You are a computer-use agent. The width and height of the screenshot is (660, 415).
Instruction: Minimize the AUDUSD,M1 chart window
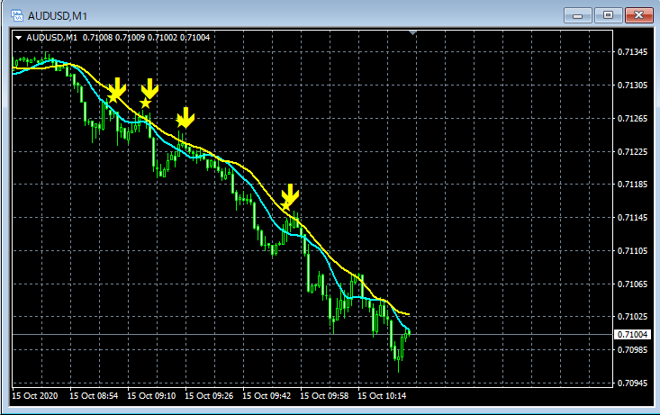pyautogui.click(x=577, y=15)
